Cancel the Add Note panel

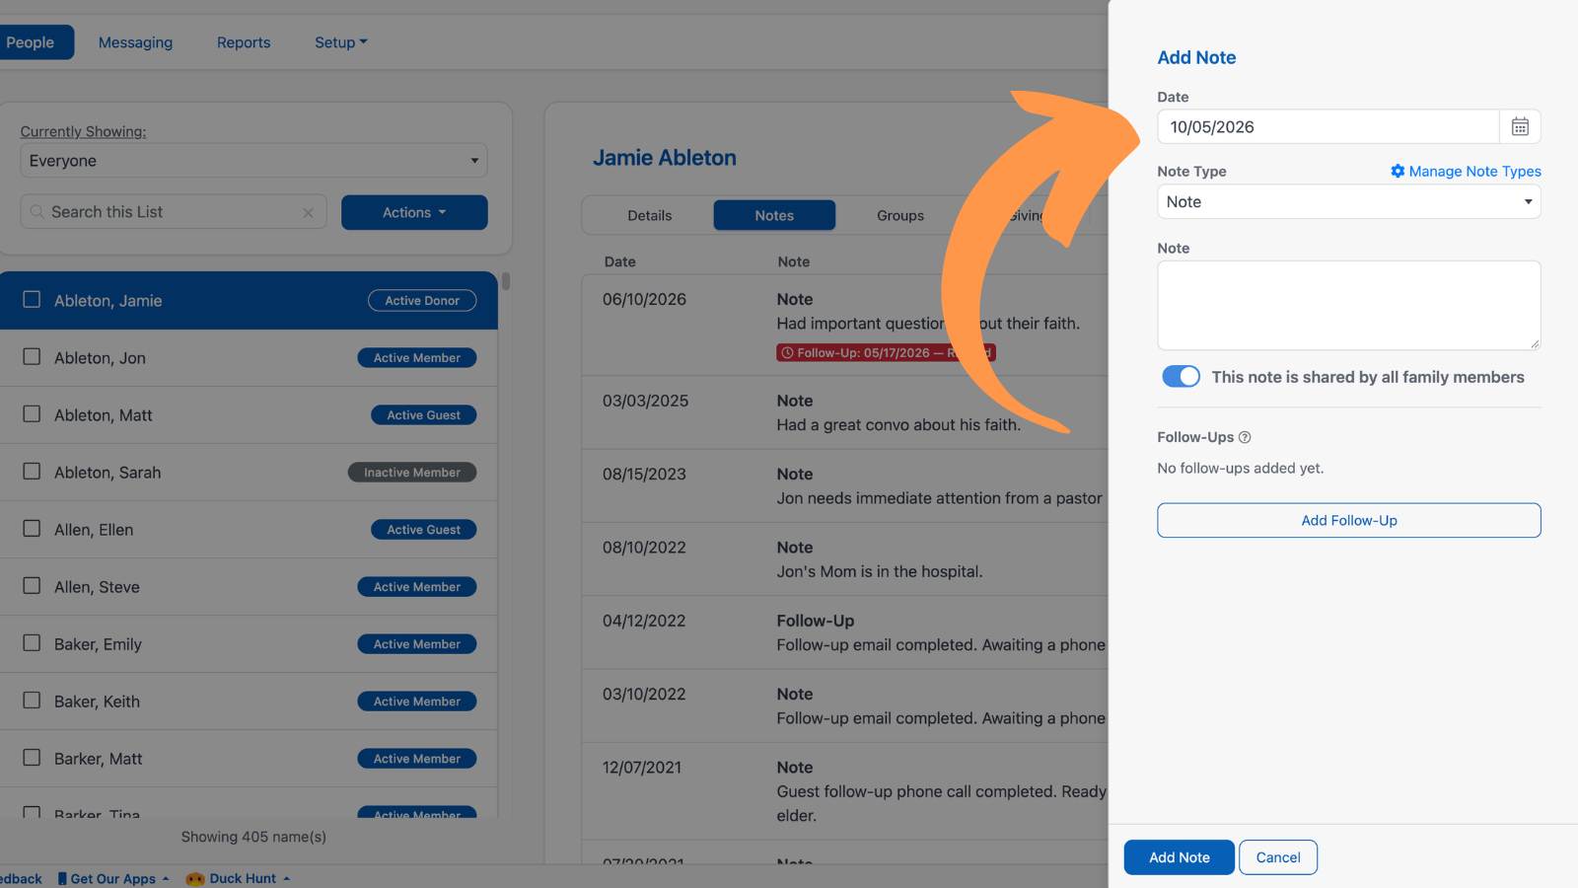[x=1278, y=857]
